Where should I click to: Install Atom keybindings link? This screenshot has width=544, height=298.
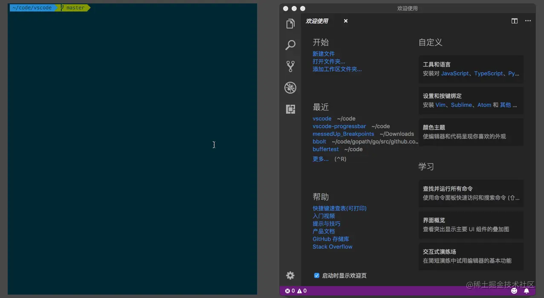pyautogui.click(x=484, y=105)
